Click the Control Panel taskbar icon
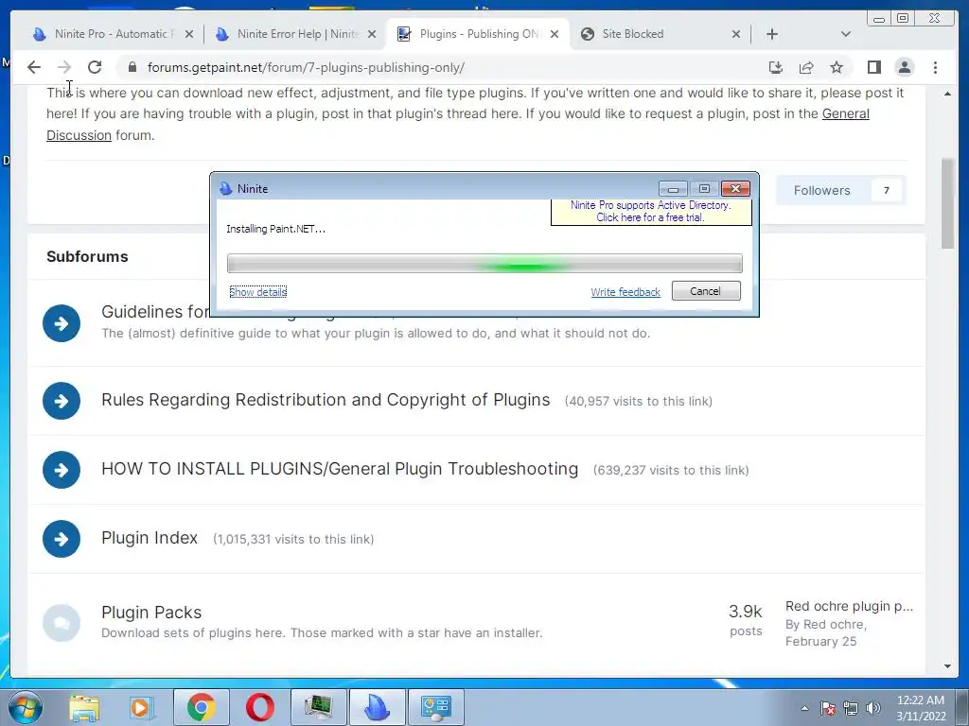This screenshot has height=726, width=969. pos(435,707)
